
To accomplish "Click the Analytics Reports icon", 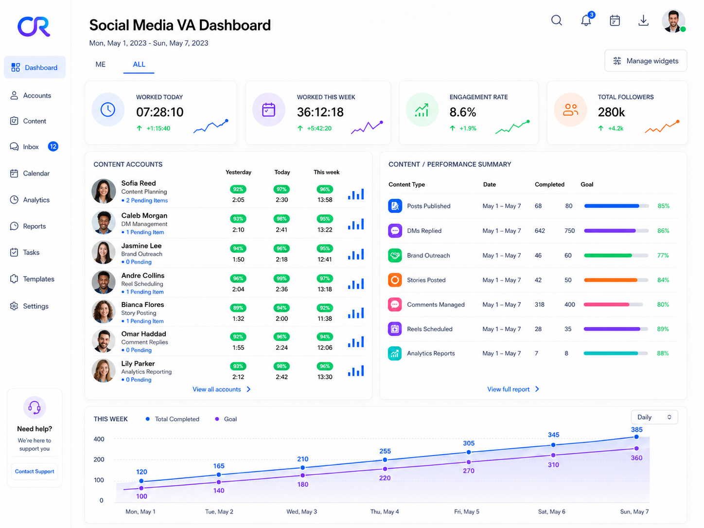I will [x=395, y=353].
